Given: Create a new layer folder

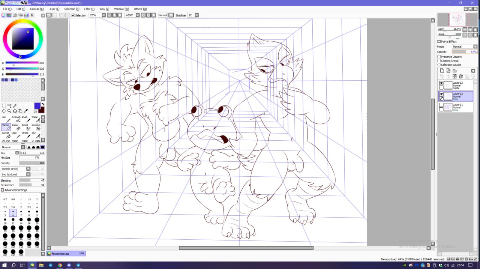Looking at the screenshot, I should tap(454, 71).
